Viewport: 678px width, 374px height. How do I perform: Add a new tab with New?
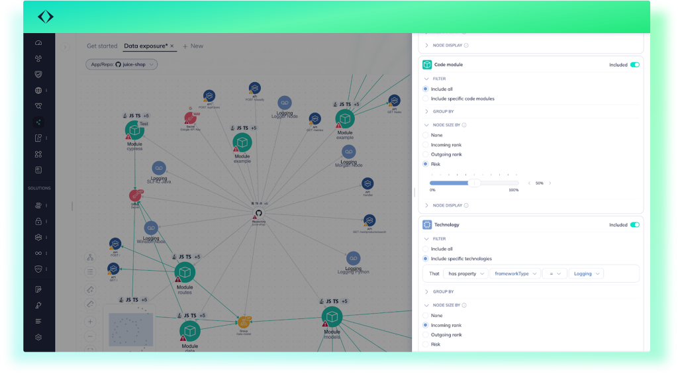click(x=193, y=46)
